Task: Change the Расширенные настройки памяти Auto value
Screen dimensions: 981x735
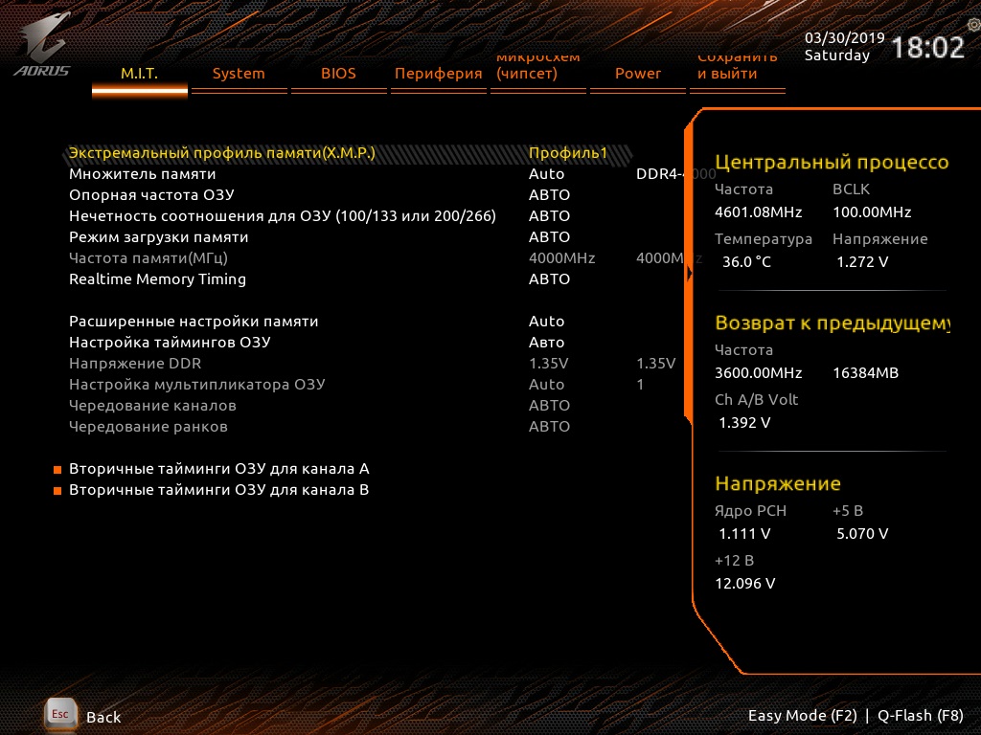Action: (x=546, y=322)
